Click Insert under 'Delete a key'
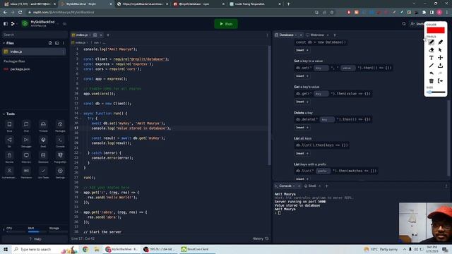 302,128
